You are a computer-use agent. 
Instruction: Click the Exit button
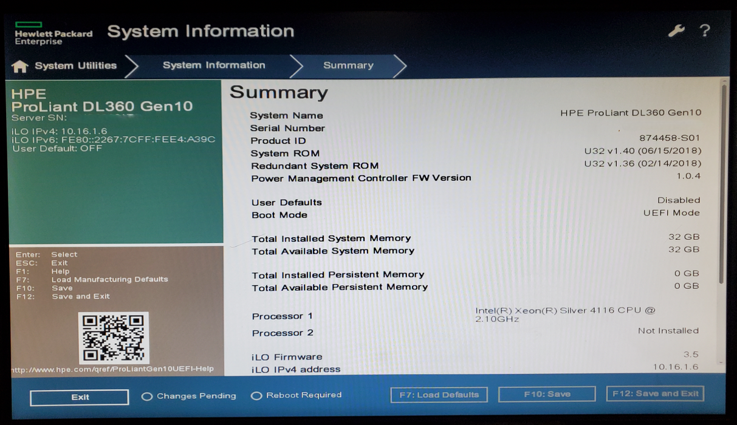(x=80, y=397)
